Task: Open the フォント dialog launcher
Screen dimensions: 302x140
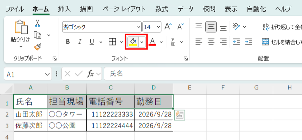Action: tap(185, 59)
